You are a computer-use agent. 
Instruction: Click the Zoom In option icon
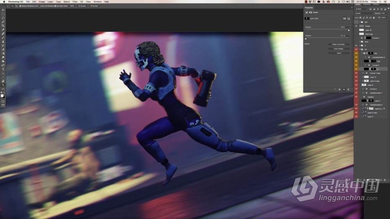pos(12,6)
